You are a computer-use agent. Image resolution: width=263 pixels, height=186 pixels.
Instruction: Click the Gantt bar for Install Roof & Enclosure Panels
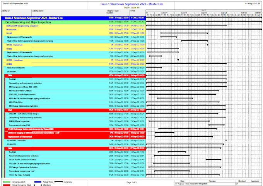coord(213,159)
